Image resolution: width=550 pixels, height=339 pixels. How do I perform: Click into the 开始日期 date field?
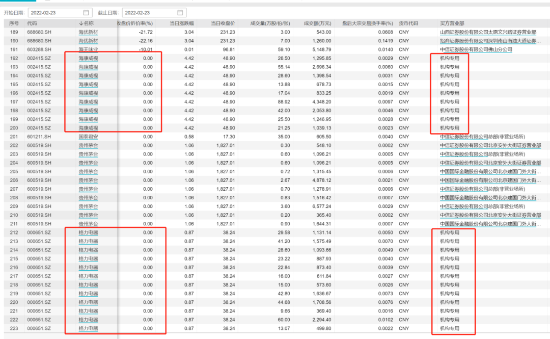53,12
